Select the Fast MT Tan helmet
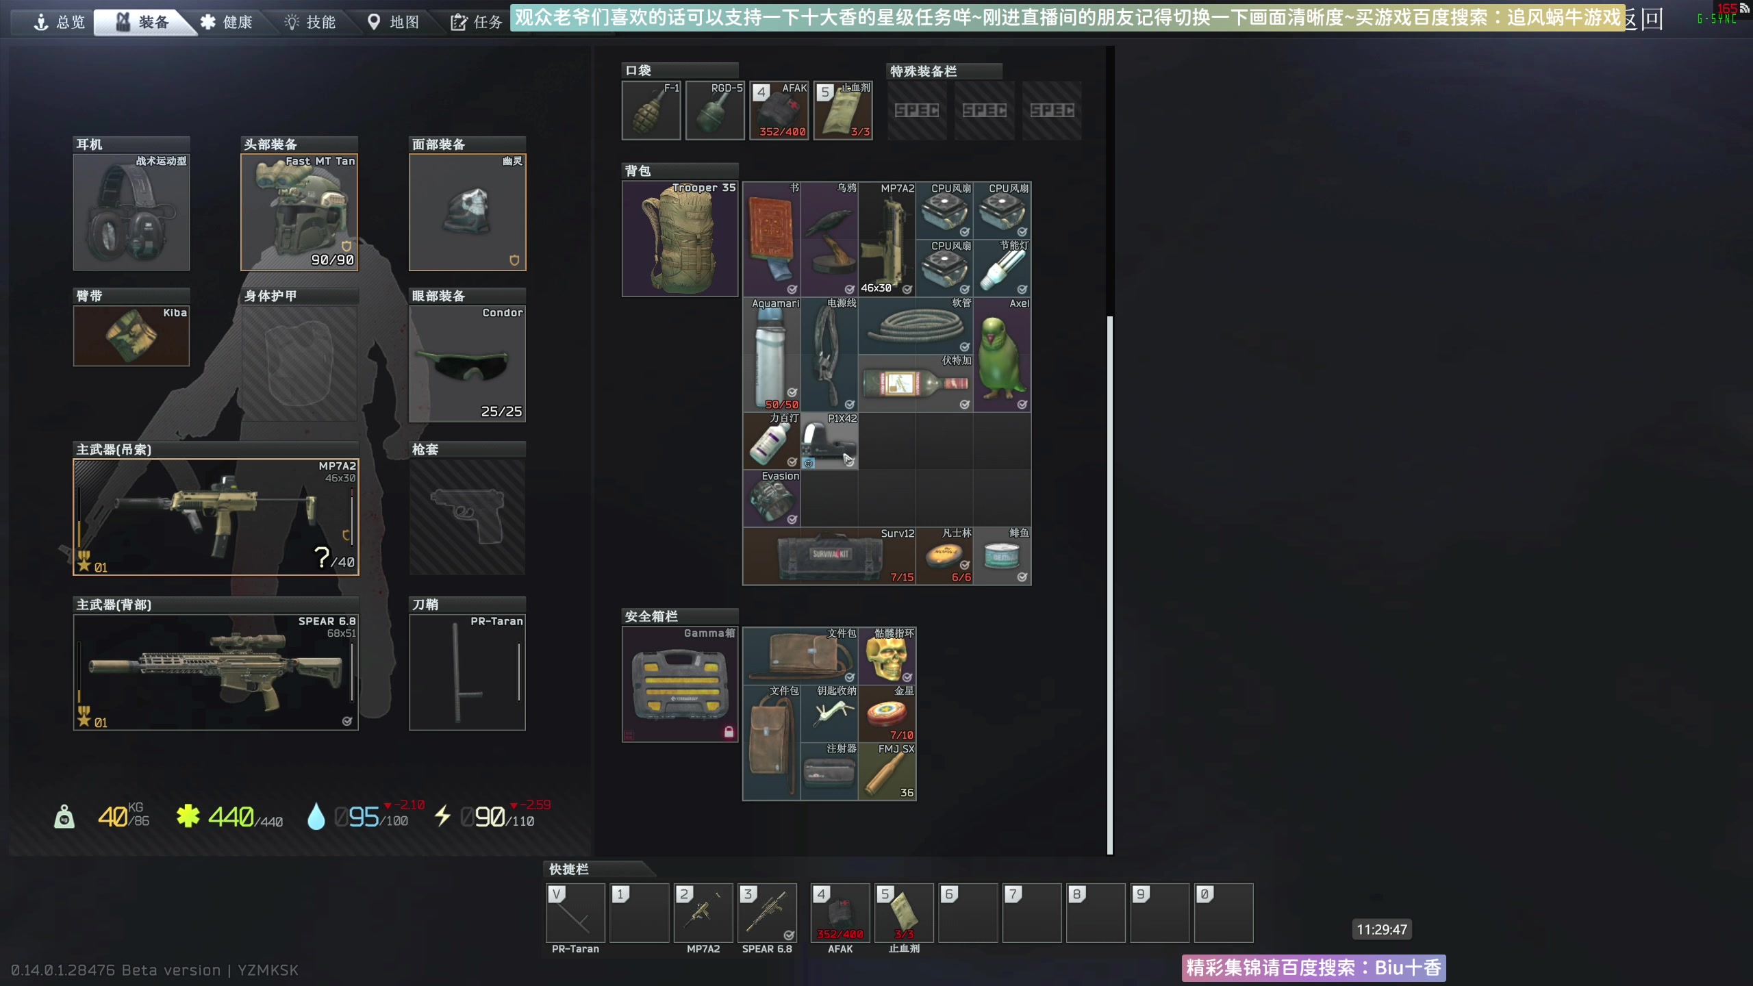 point(299,212)
